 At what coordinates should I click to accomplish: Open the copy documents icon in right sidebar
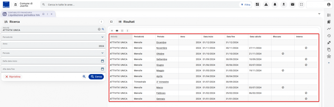coord(329,49)
